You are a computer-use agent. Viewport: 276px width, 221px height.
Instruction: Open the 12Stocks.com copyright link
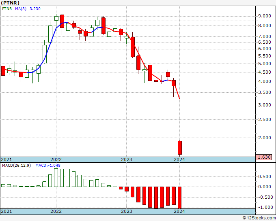click(x=259, y=218)
